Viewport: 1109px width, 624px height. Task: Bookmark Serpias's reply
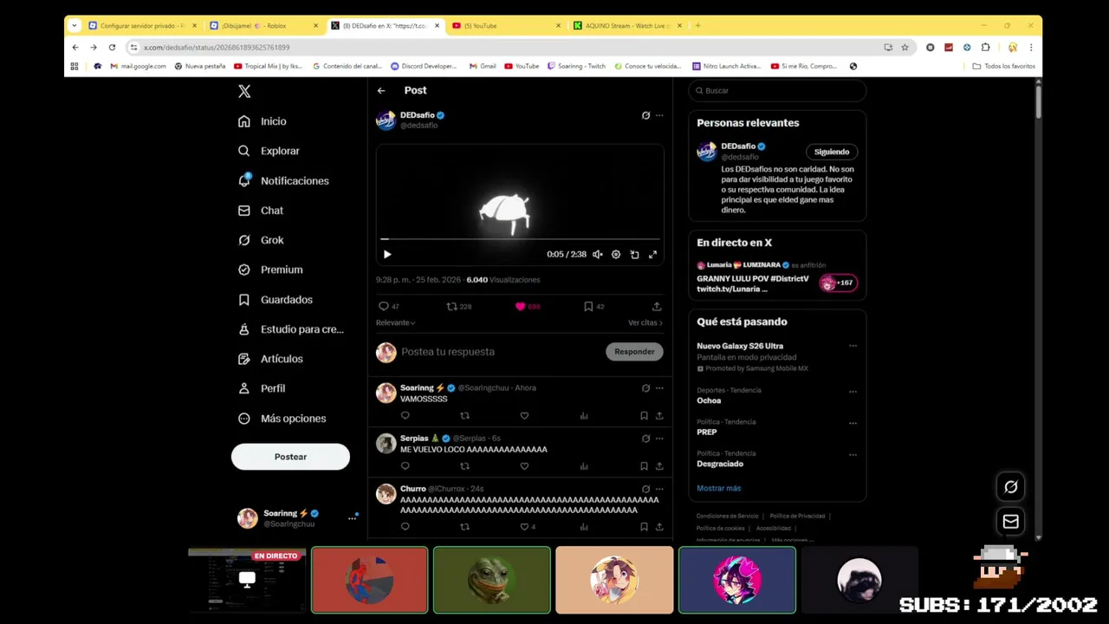pyautogui.click(x=644, y=466)
